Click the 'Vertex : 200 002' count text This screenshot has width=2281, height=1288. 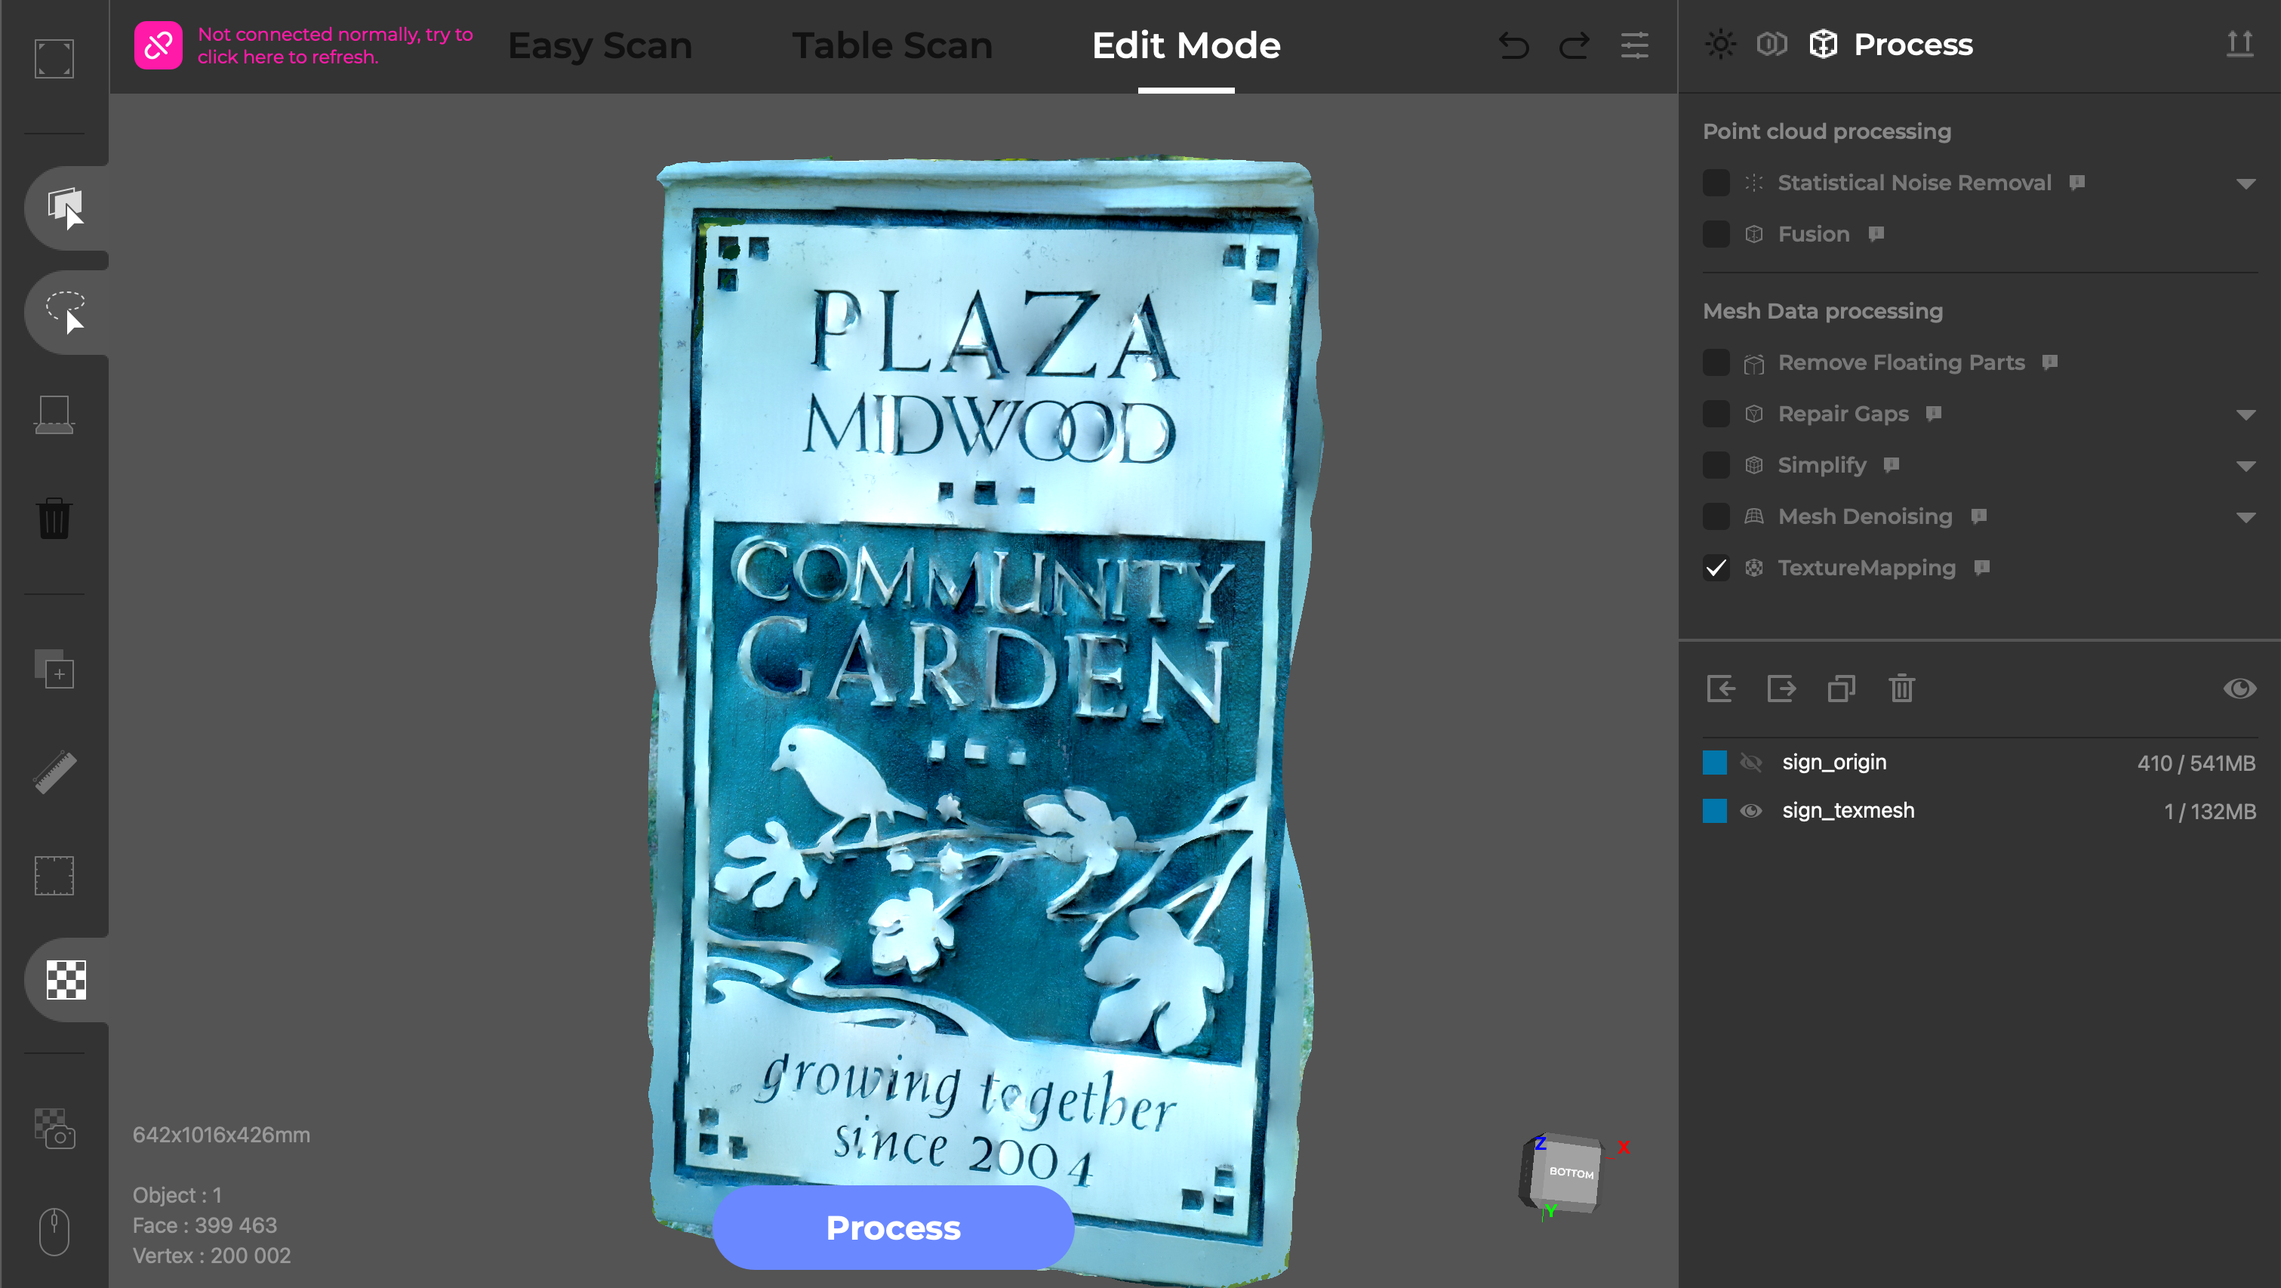[x=211, y=1256]
